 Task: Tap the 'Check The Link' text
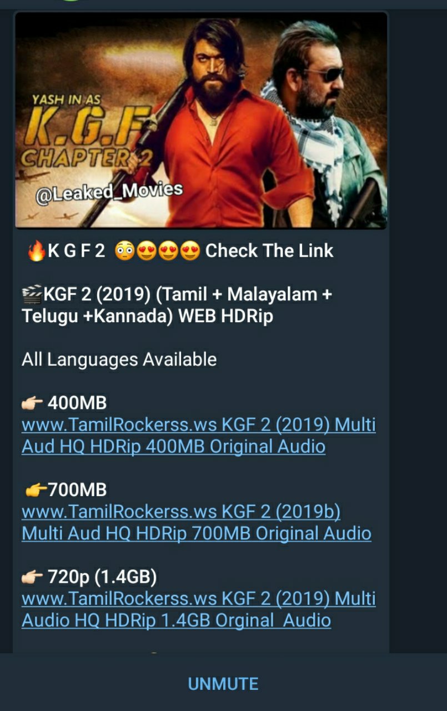pos(269,251)
